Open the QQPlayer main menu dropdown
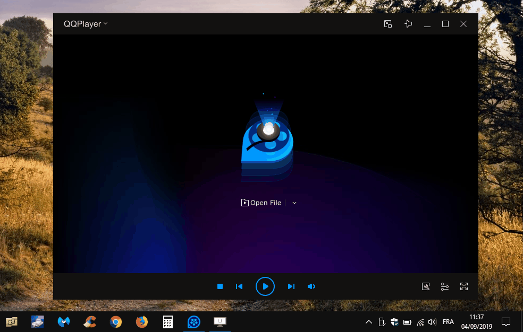The image size is (523, 332). pyautogui.click(x=86, y=24)
